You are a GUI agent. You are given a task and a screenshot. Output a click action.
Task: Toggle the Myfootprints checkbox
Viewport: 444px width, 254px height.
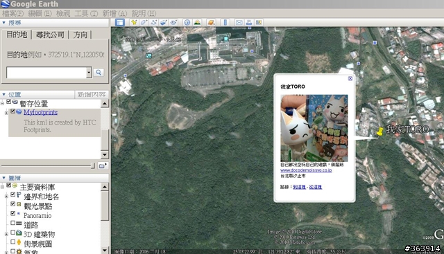(x=12, y=111)
